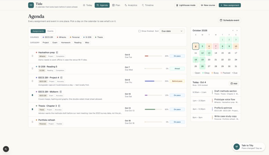The height and width of the screenshot is (155, 269).
Task: Open the Analytics view
Action: tap(131, 5)
